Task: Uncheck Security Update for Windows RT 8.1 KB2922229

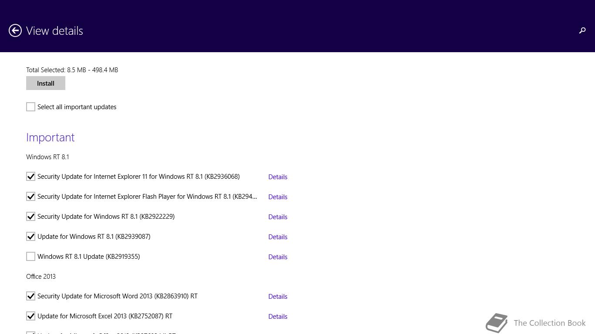Action: pos(30,217)
